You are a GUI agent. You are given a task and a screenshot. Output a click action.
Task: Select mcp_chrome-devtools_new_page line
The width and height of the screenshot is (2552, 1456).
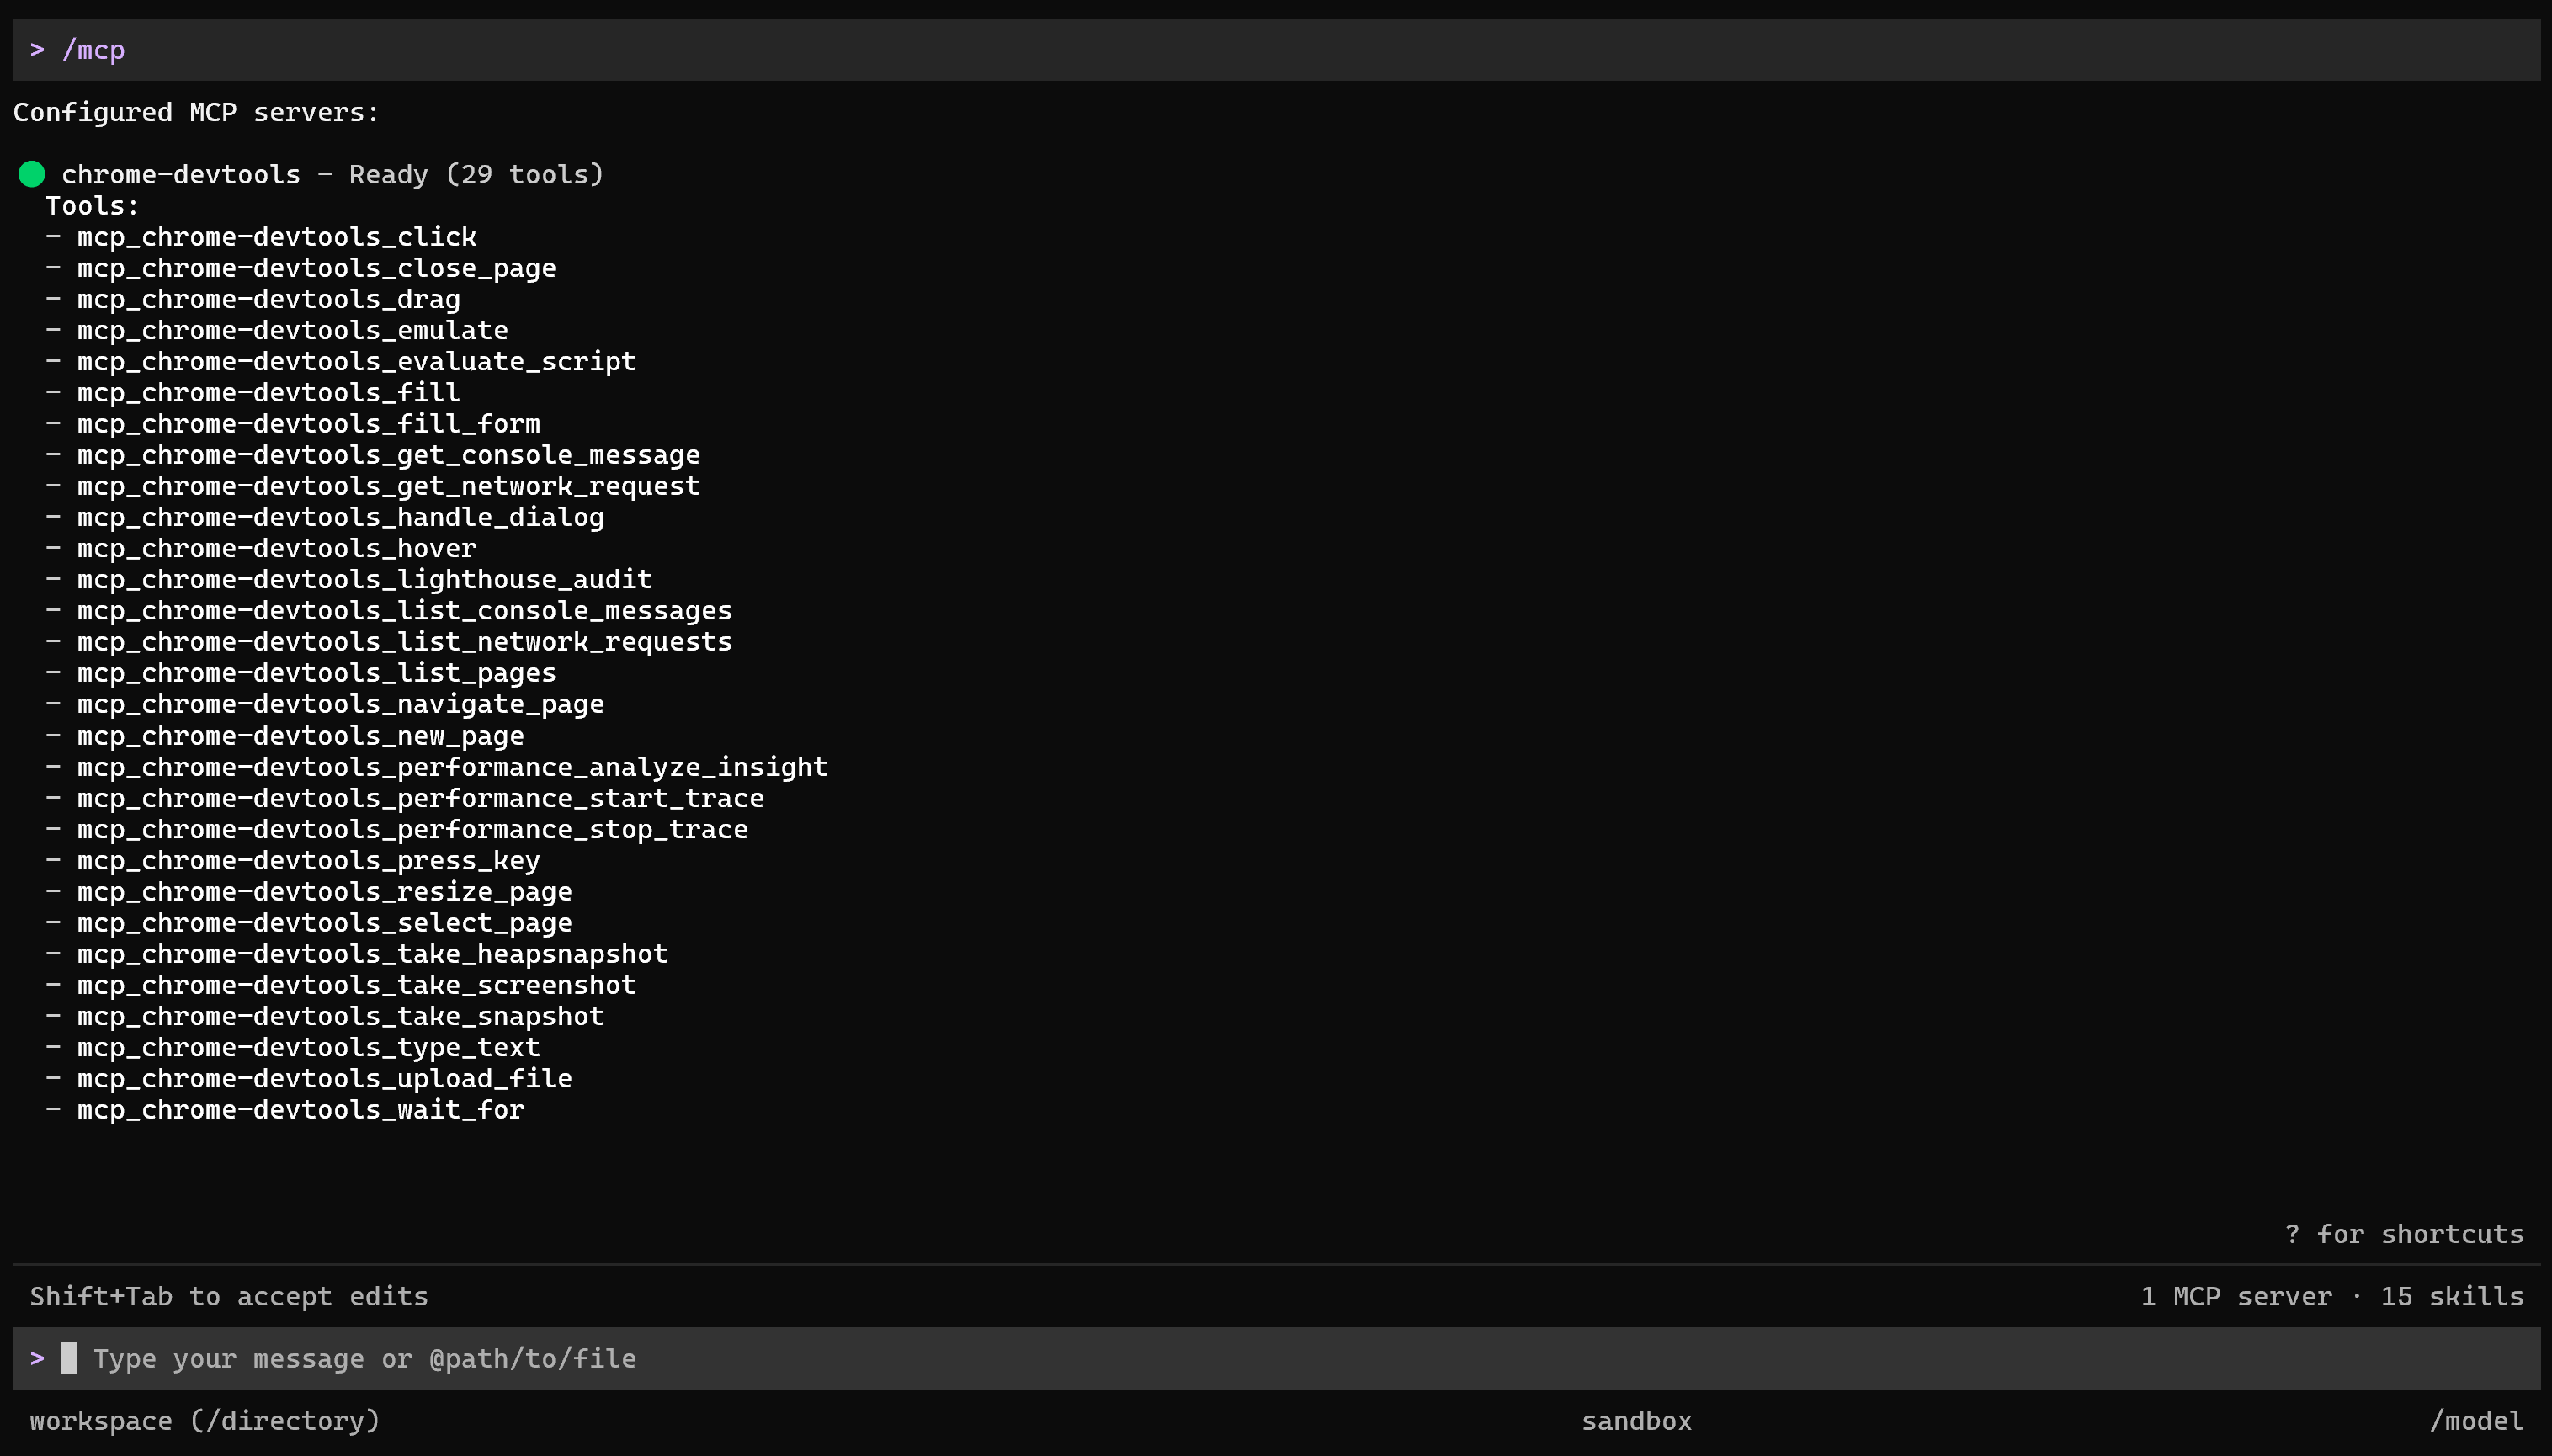pos(301,736)
